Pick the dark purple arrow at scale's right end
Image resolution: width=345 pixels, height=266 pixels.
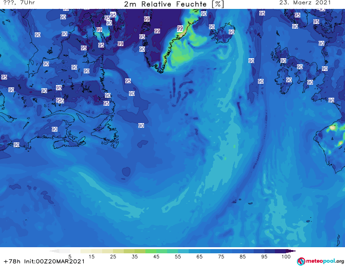[x=291, y=251]
